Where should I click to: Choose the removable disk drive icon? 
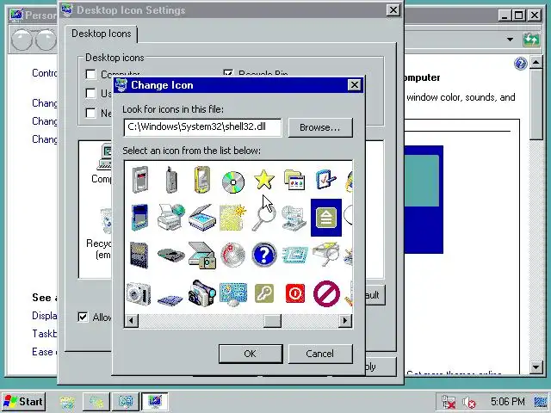[170, 254]
